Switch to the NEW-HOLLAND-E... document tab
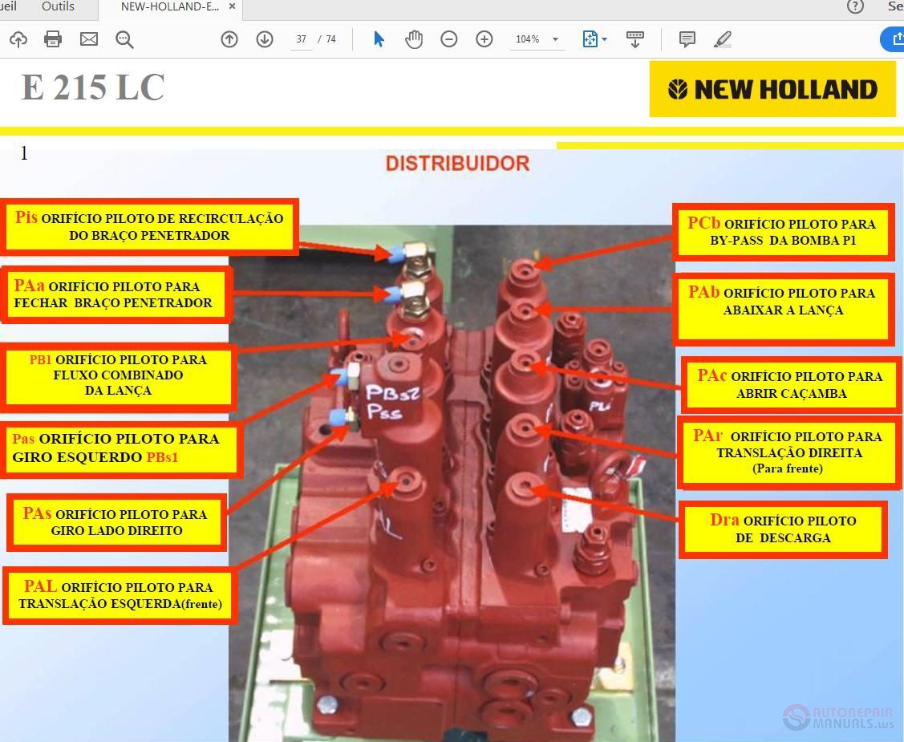 169,6
